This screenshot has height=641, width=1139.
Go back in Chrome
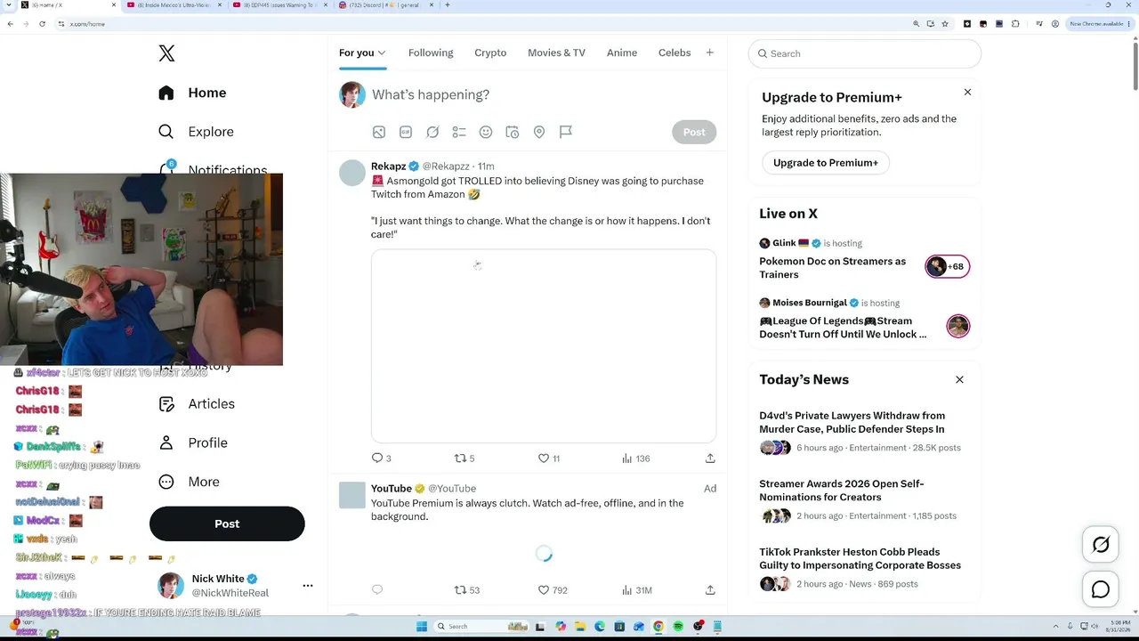point(10,24)
